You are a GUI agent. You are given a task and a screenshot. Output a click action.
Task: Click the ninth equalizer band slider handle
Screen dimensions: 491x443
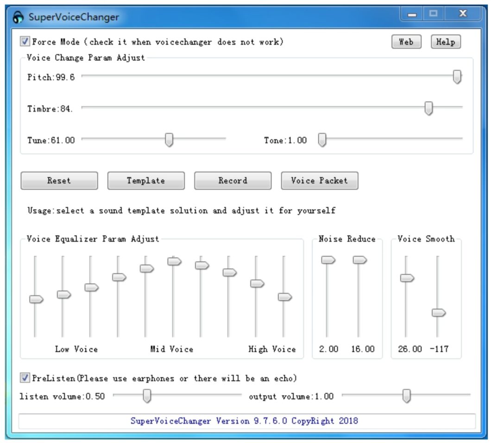[x=258, y=283]
